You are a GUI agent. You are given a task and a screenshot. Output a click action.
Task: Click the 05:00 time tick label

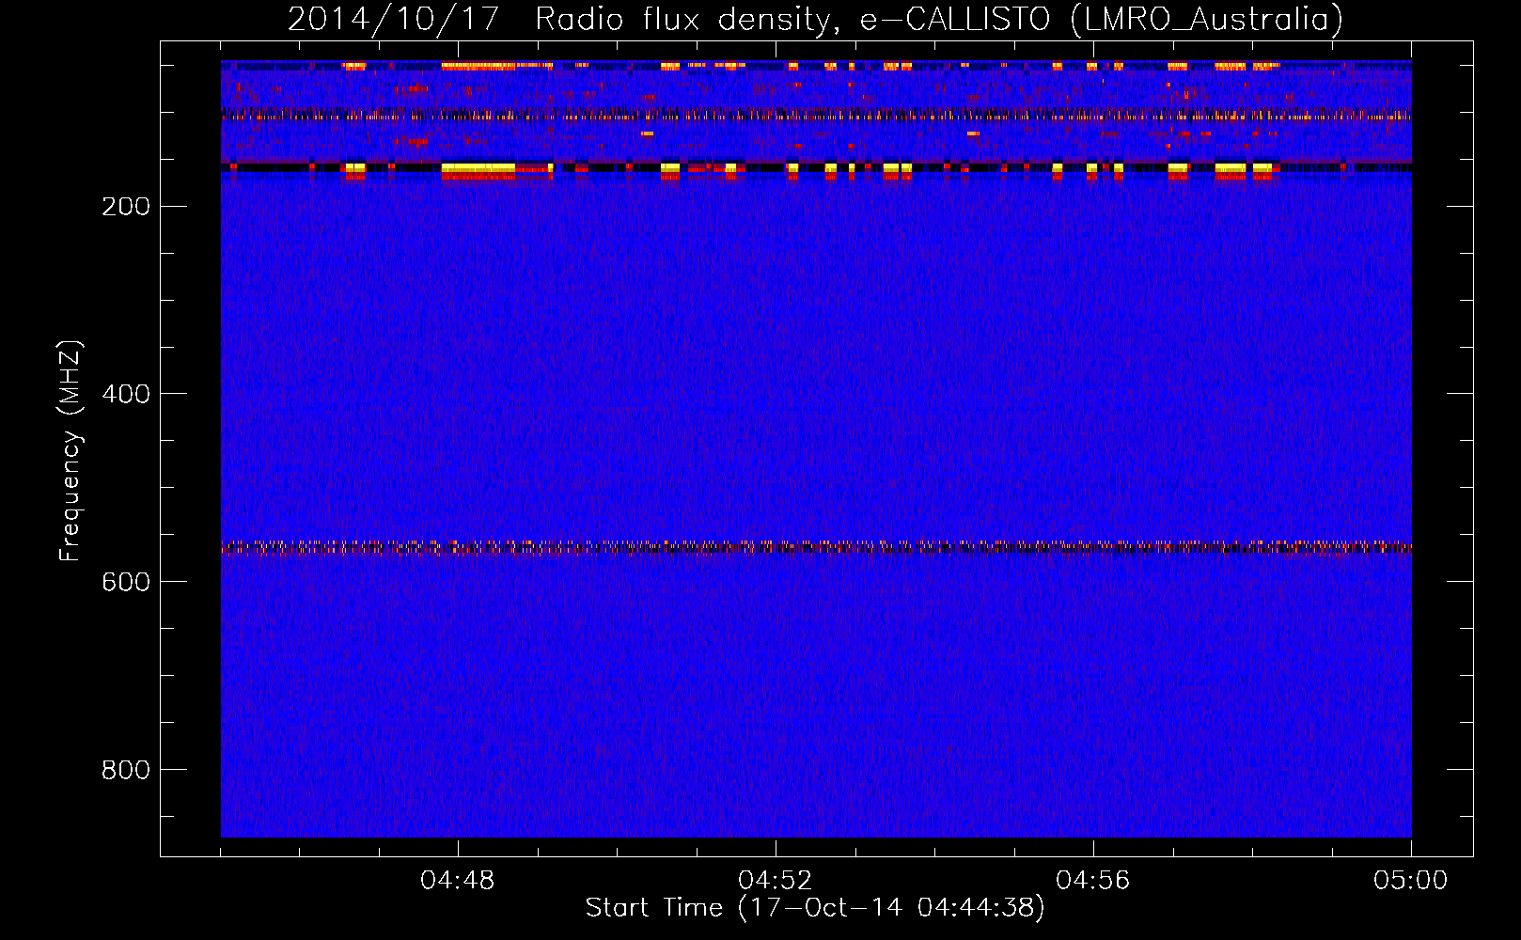coord(1411,881)
